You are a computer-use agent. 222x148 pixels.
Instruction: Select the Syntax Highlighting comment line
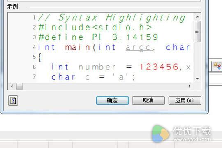click(112, 18)
